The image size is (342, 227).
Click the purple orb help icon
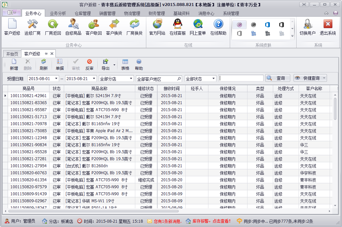pyautogui.click(x=336, y=13)
